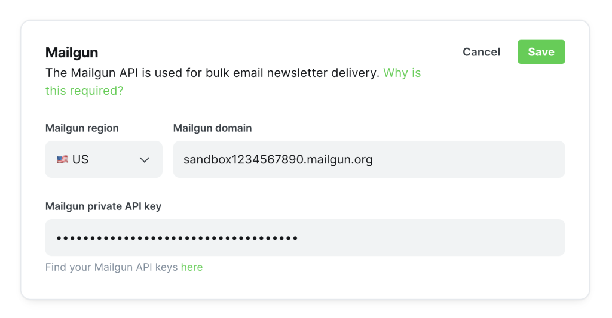Click the "Mailgun" heading
Screen dimensions: 612x318
tap(72, 53)
